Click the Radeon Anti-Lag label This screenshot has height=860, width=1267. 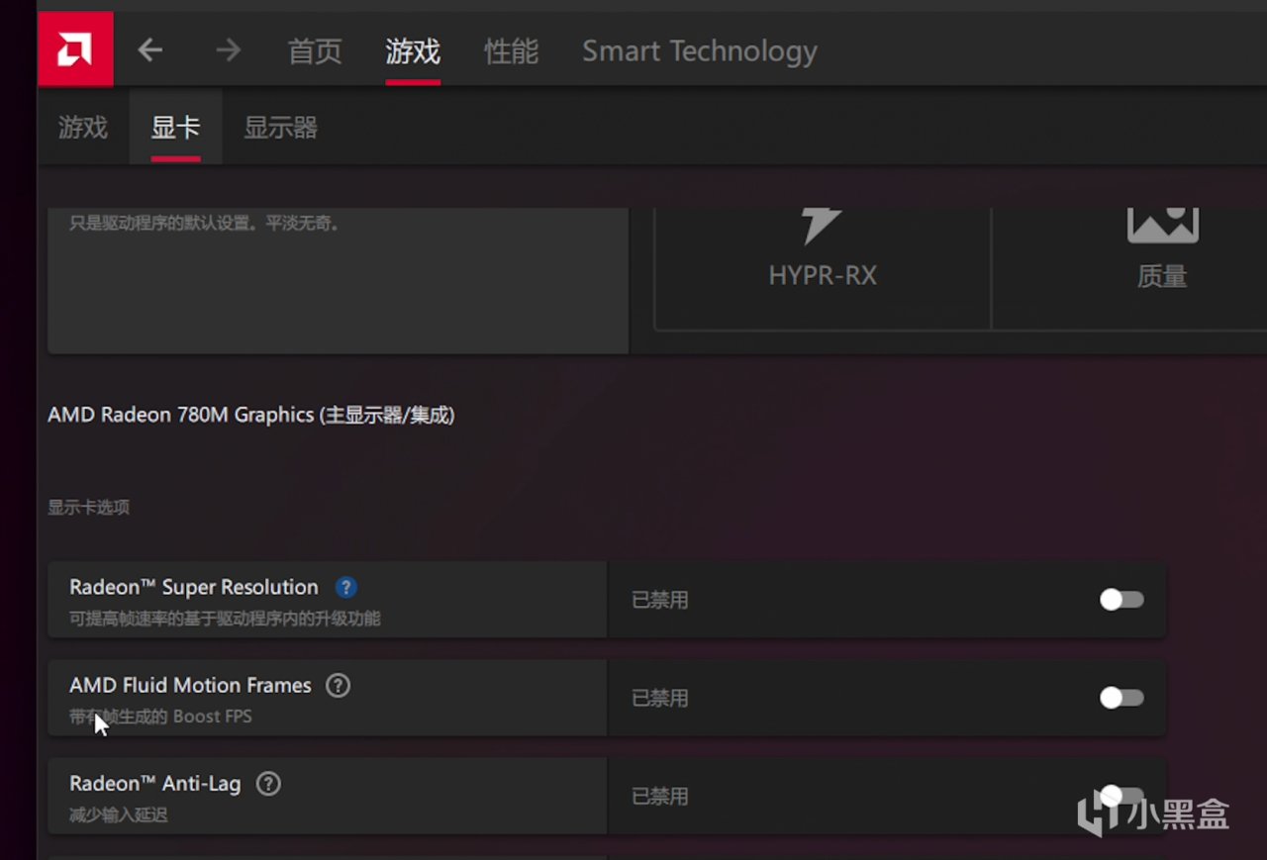pyautogui.click(x=155, y=784)
